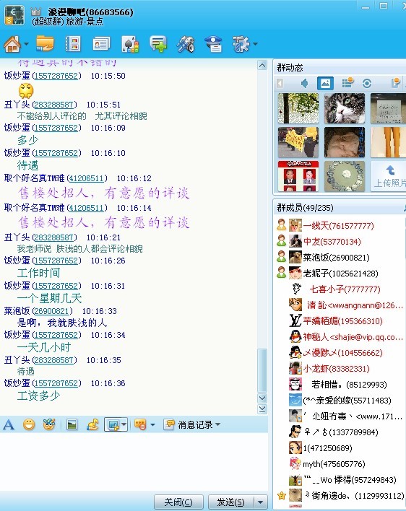
Task: Click link 26900821 in chat
Action: 52,311
